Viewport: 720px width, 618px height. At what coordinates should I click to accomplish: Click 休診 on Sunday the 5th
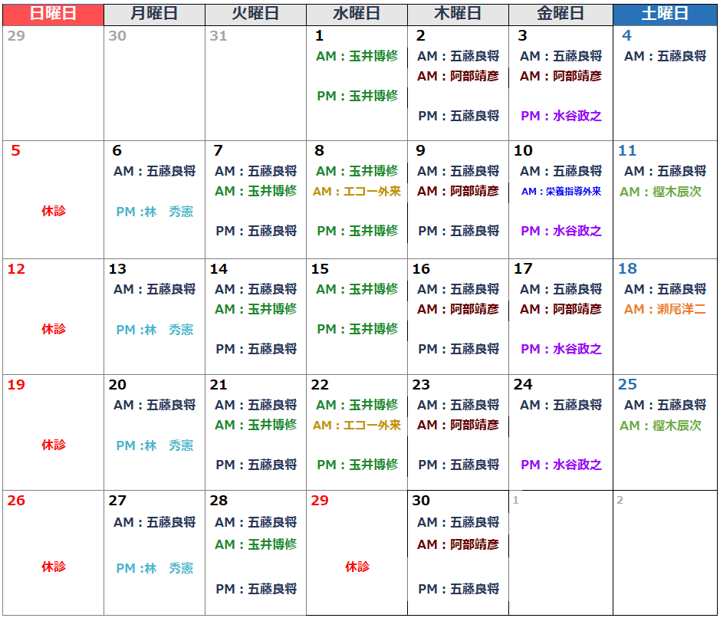(54, 211)
